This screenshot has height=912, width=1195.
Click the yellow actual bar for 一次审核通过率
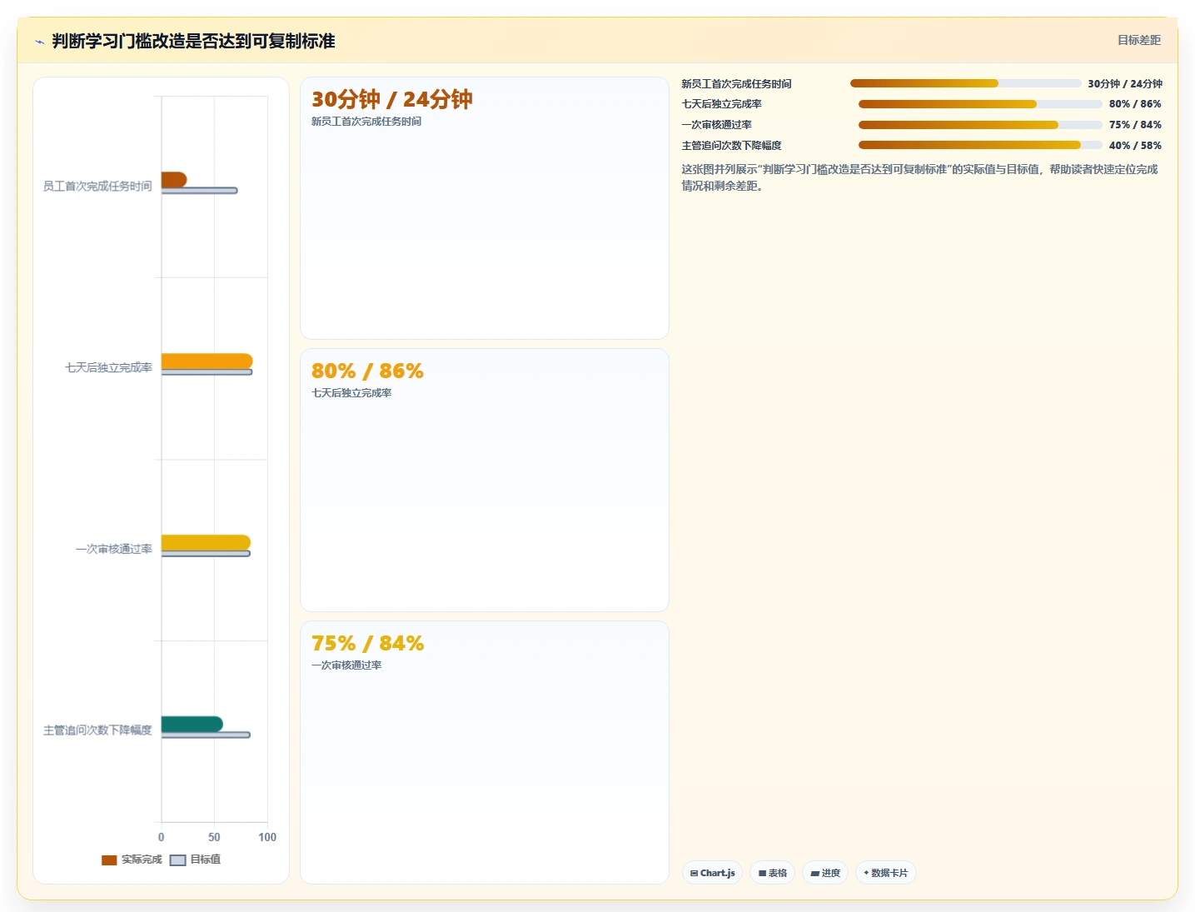tap(206, 542)
